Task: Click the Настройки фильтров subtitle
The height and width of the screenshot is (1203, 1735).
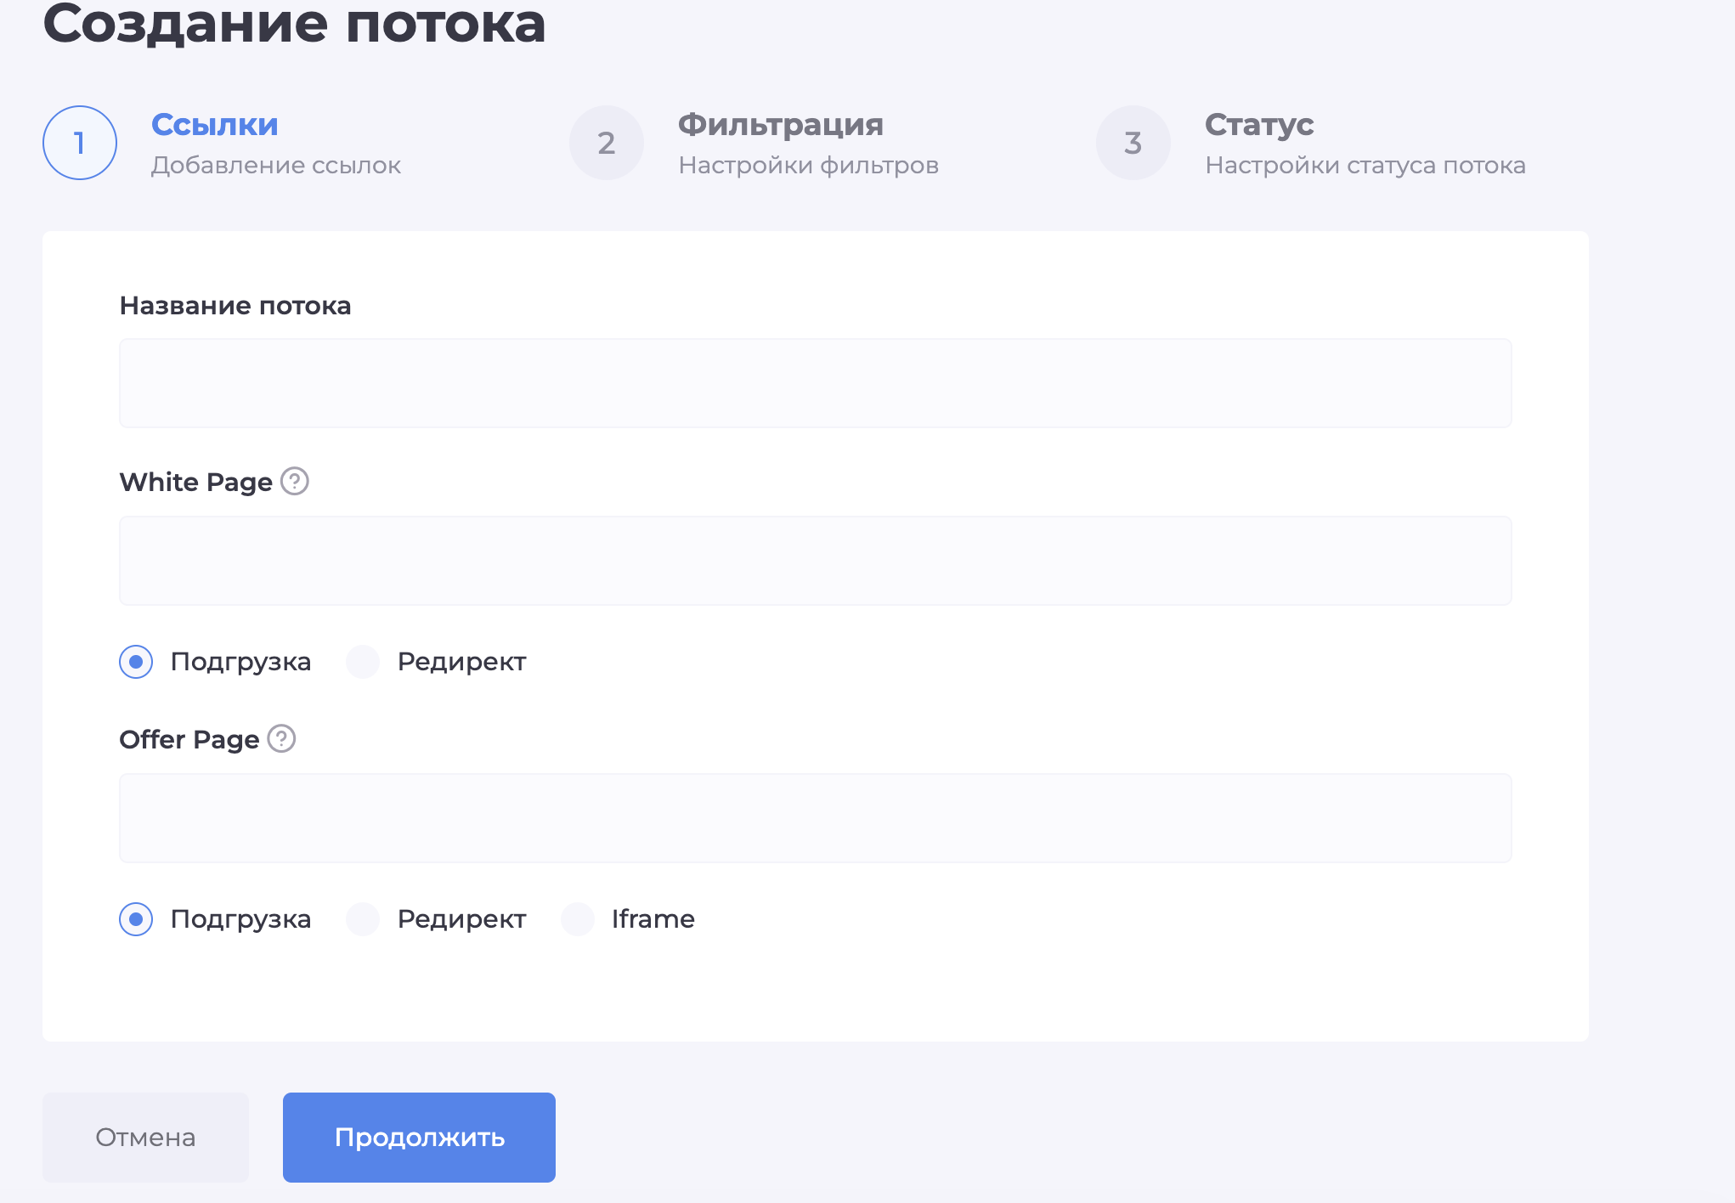Action: point(808,165)
